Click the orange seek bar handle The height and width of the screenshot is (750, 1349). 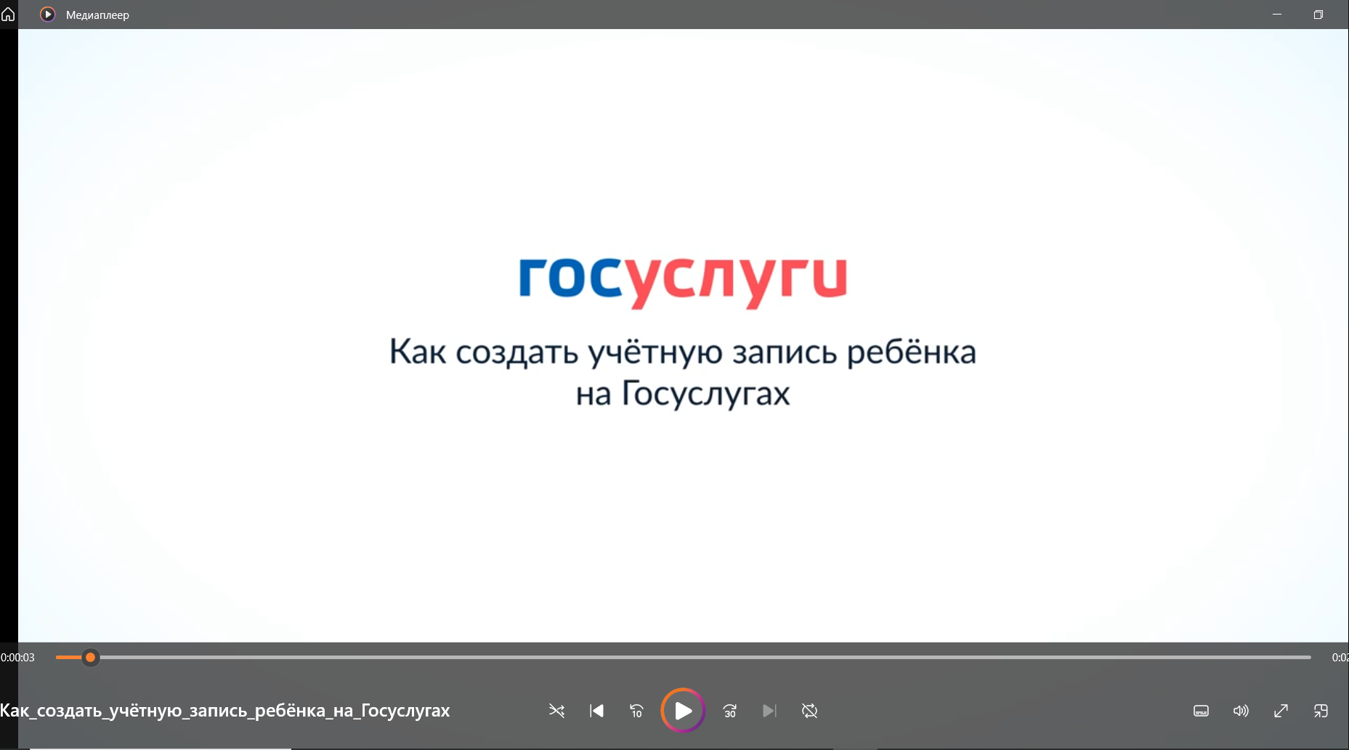pos(90,658)
